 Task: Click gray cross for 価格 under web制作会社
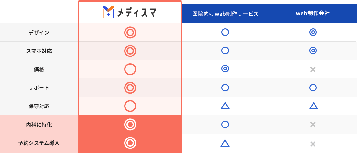click(x=313, y=69)
